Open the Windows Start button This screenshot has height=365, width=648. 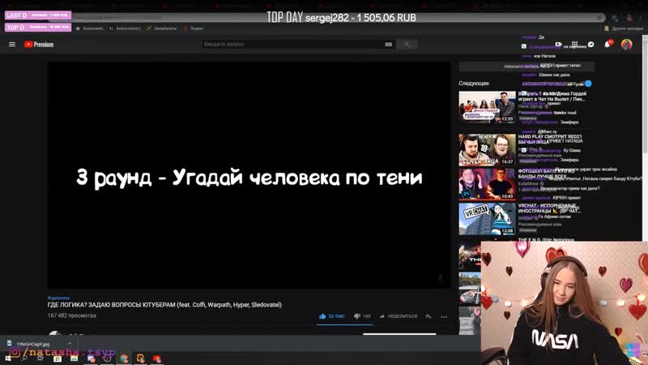[7, 359]
